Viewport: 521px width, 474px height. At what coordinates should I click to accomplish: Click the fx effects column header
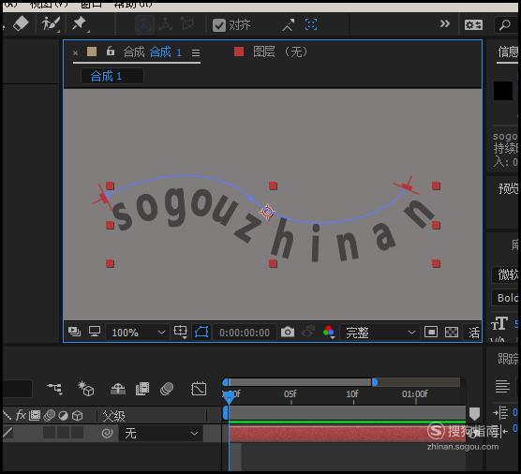click(21, 415)
